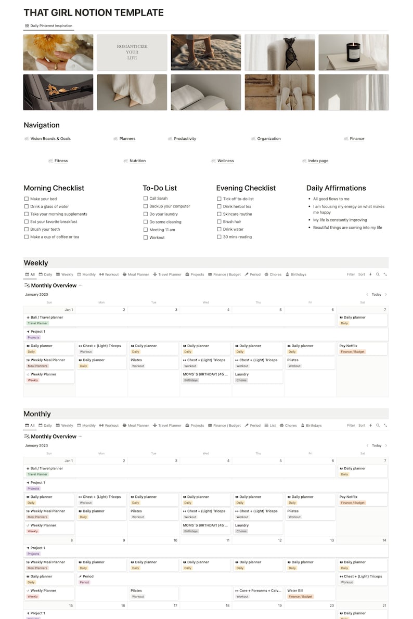Tick 'Tick off to-do list' checkbox
Image resolution: width=413 pixels, height=619 pixels.
tap(219, 199)
